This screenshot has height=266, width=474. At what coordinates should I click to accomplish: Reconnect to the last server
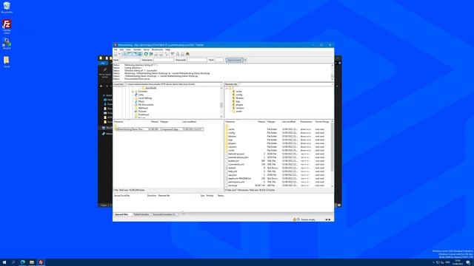pos(166,54)
